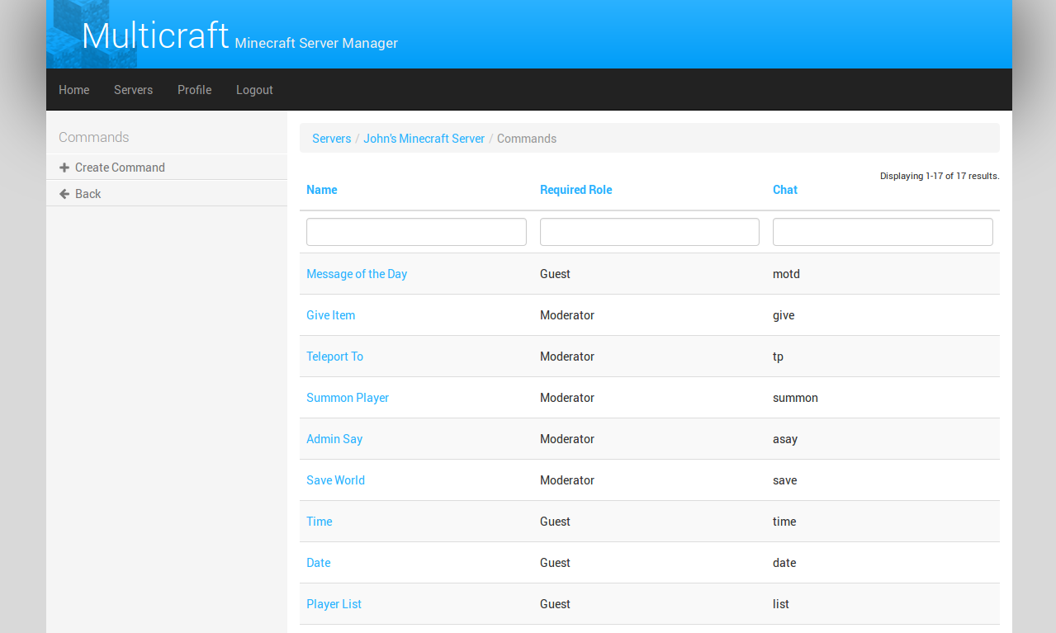Open John's Minecraft Server breadcrumb link
The width and height of the screenshot is (1056, 633).
tap(424, 139)
